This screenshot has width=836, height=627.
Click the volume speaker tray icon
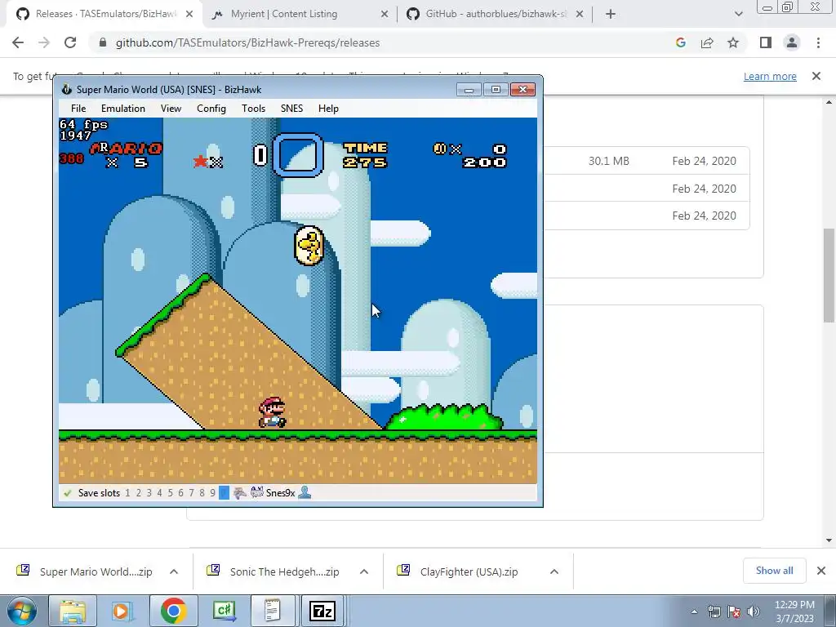point(754,611)
